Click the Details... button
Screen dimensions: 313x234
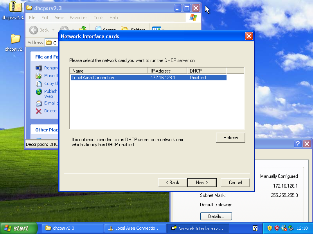tap(216, 216)
